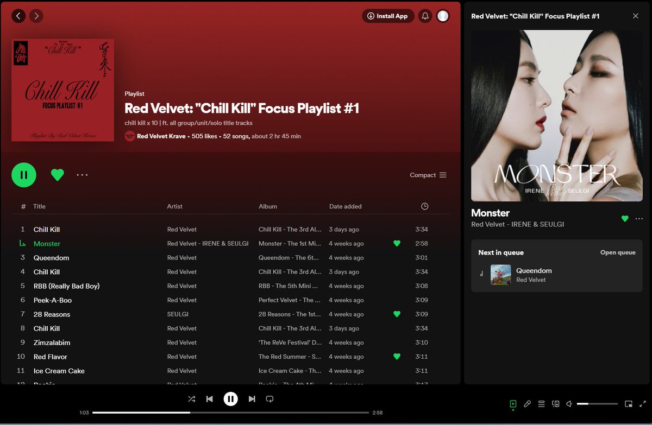Image resolution: width=652 pixels, height=425 pixels.
Task: Open the queue icon in the player bar
Action: click(x=541, y=404)
